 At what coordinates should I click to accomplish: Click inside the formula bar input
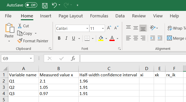pyautogui.click(x=133, y=58)
